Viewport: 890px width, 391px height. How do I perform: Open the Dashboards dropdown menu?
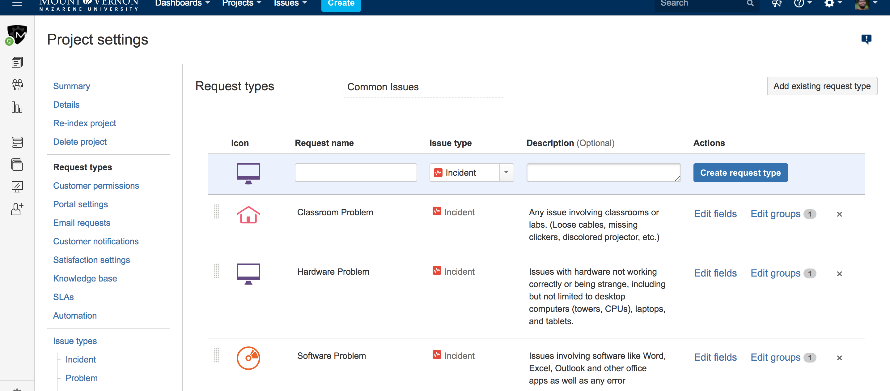point(182,3)
